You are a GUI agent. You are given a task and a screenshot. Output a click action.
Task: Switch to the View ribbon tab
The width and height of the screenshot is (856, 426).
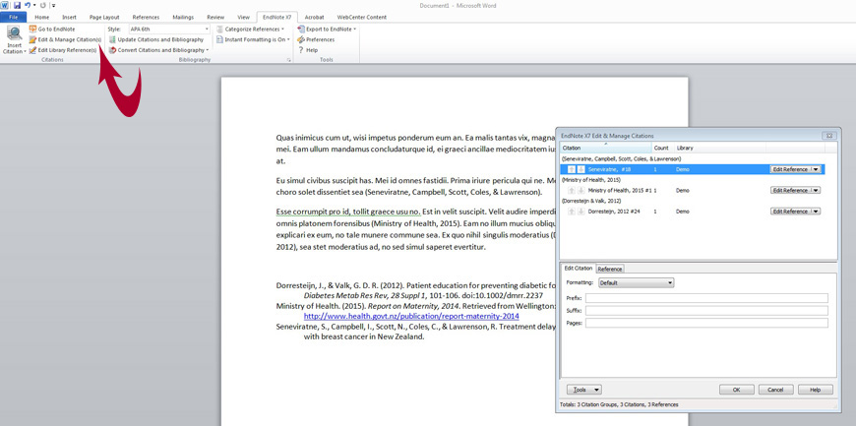[243, 17]
